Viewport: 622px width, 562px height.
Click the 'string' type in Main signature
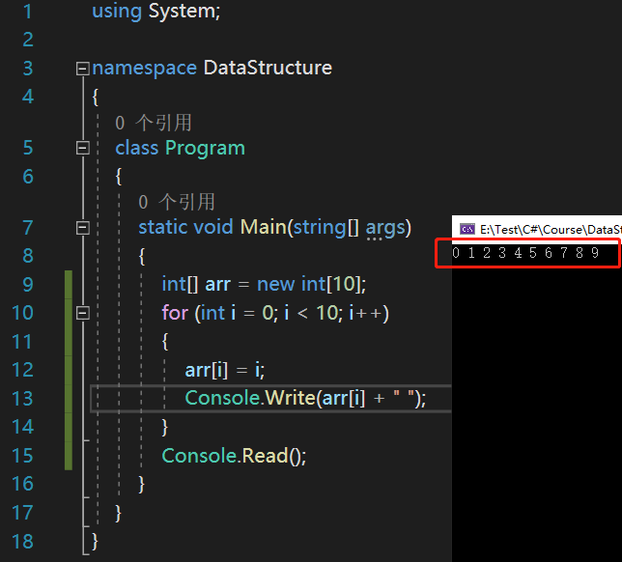(x=320, y=229)
